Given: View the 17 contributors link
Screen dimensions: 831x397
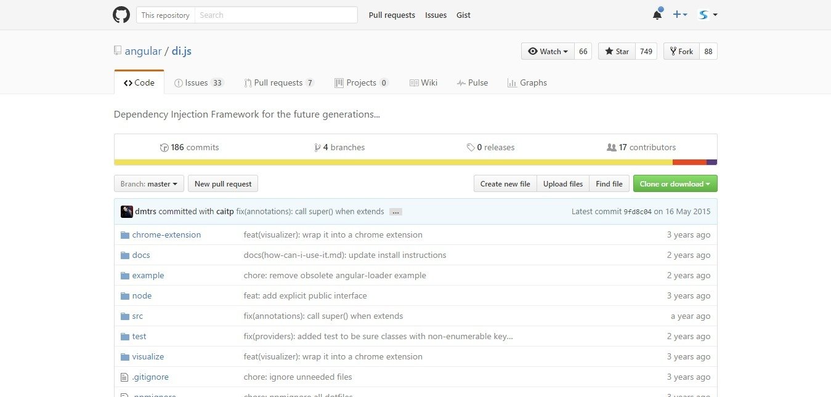Looking at the screenshot, I should pos(641,148).
